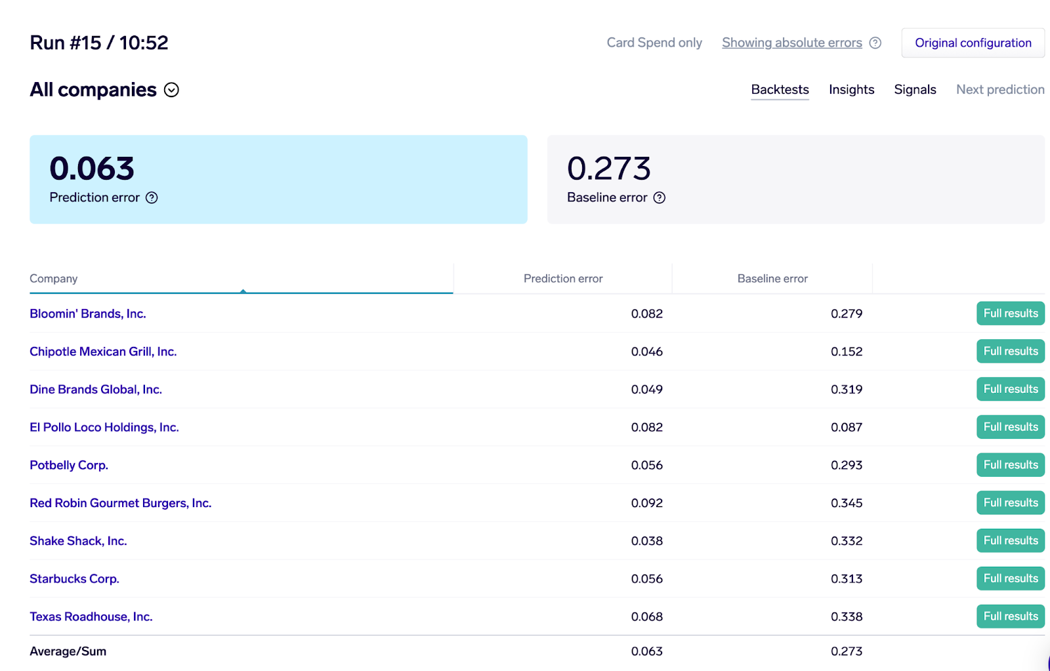Open the Red Robin Gourmet Burgers, Inc. link

click(121, 503)
